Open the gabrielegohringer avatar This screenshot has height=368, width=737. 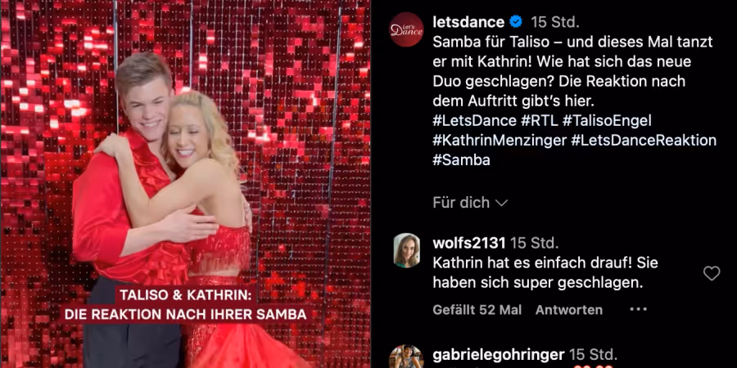point(406,357)
